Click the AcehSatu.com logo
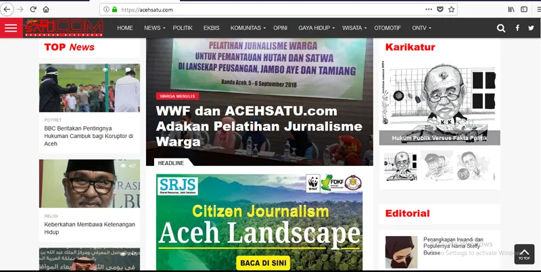Image resolution: width=541 pixels, height=272 pixels. point(64,28)
